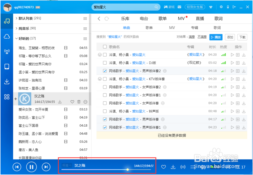The height and width of the screenshot is (175, 253).
Task: Click the apps grid icon in sidebar
Action: click(7, 97)
